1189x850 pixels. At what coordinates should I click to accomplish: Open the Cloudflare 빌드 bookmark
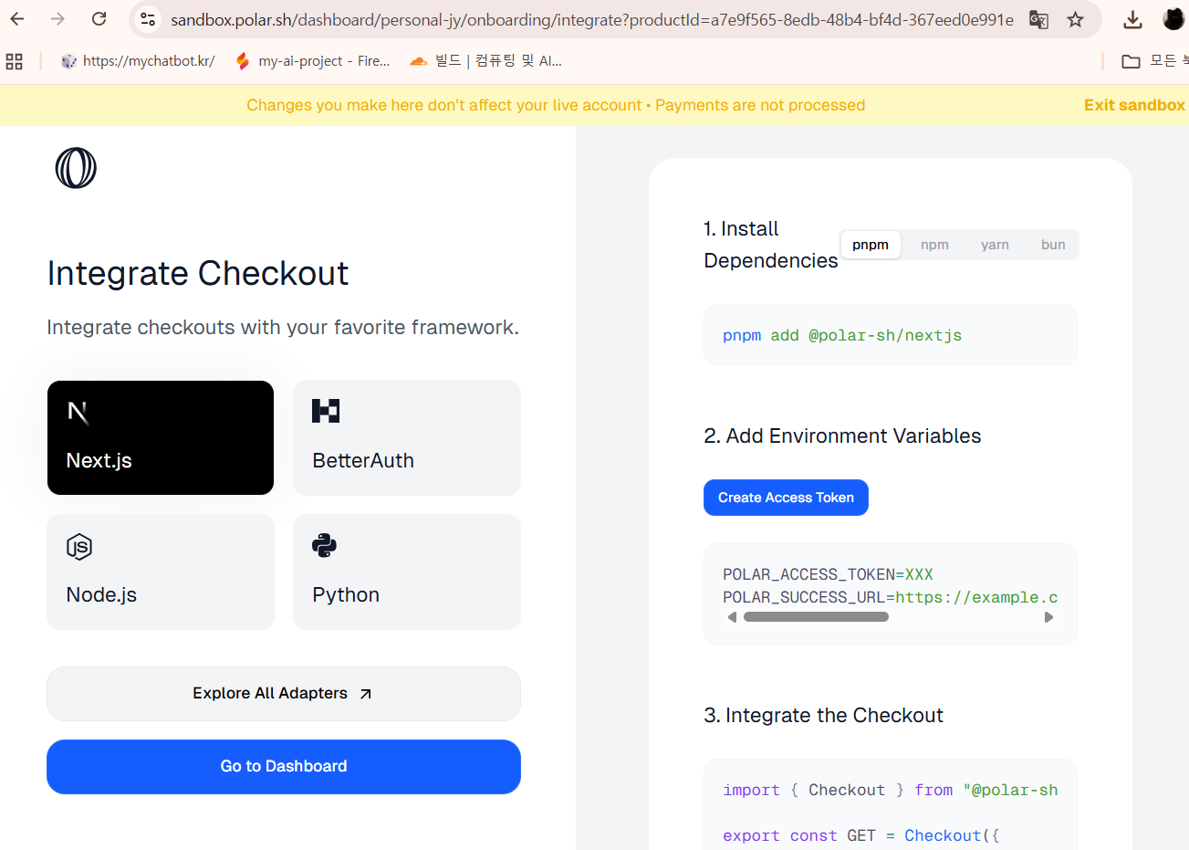485,61
